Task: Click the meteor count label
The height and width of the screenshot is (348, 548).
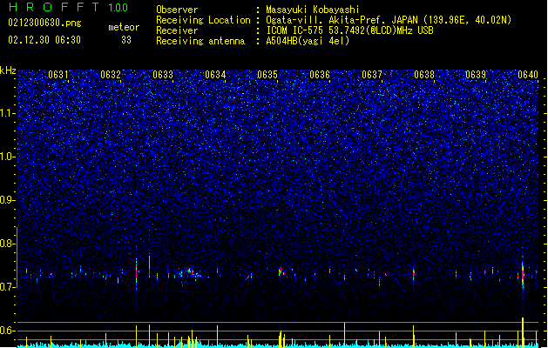Action: coord(124,27)
